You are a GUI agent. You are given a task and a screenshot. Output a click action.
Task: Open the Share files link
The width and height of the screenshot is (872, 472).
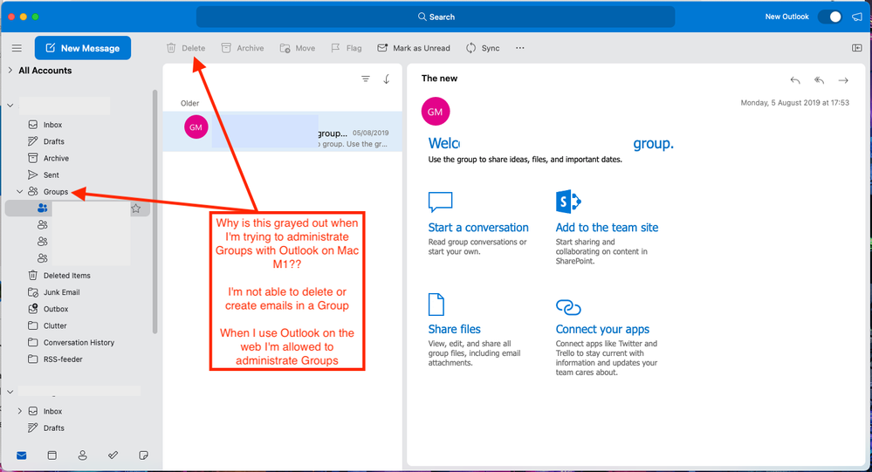pos(455,329)
